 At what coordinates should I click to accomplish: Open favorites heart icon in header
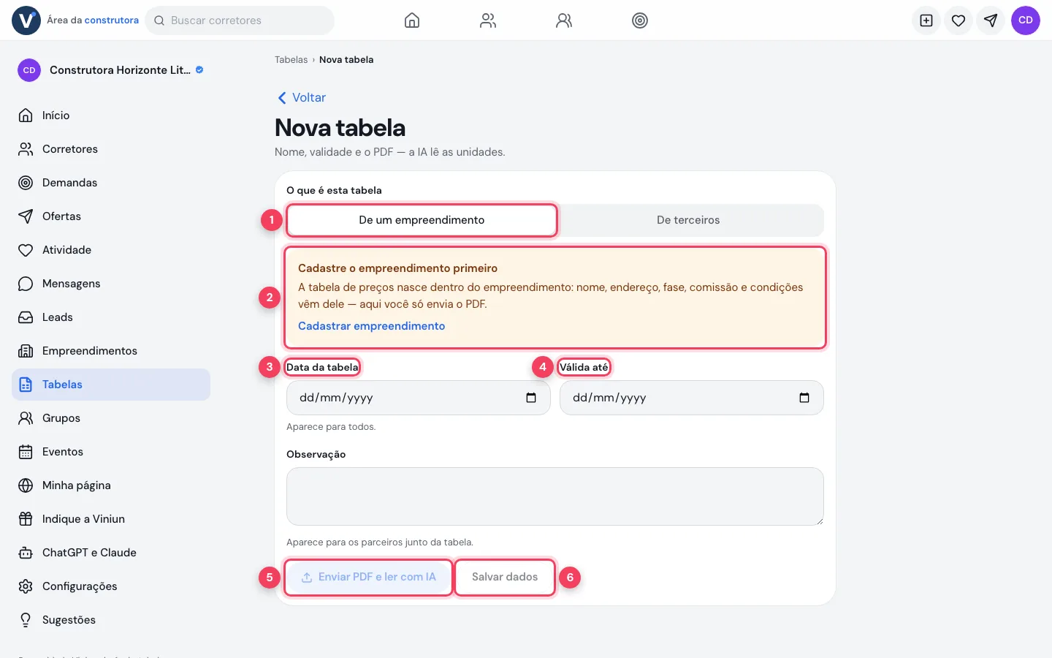pos(958,20)
